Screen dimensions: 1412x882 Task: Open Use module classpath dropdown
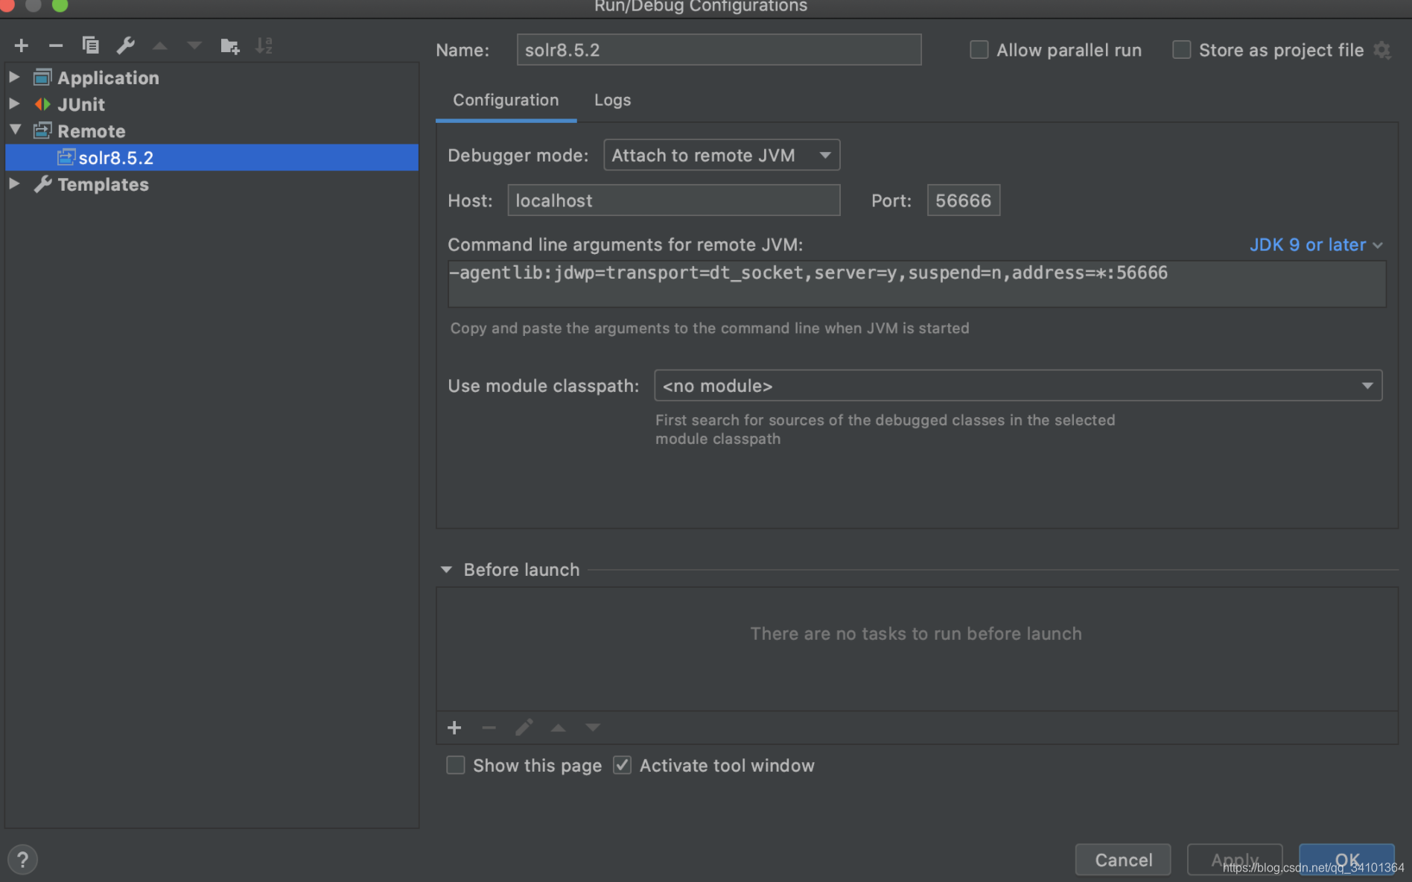(1018, 385)
